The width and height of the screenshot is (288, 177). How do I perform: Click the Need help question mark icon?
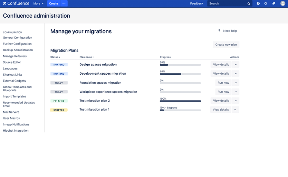[x=219, y=31]
